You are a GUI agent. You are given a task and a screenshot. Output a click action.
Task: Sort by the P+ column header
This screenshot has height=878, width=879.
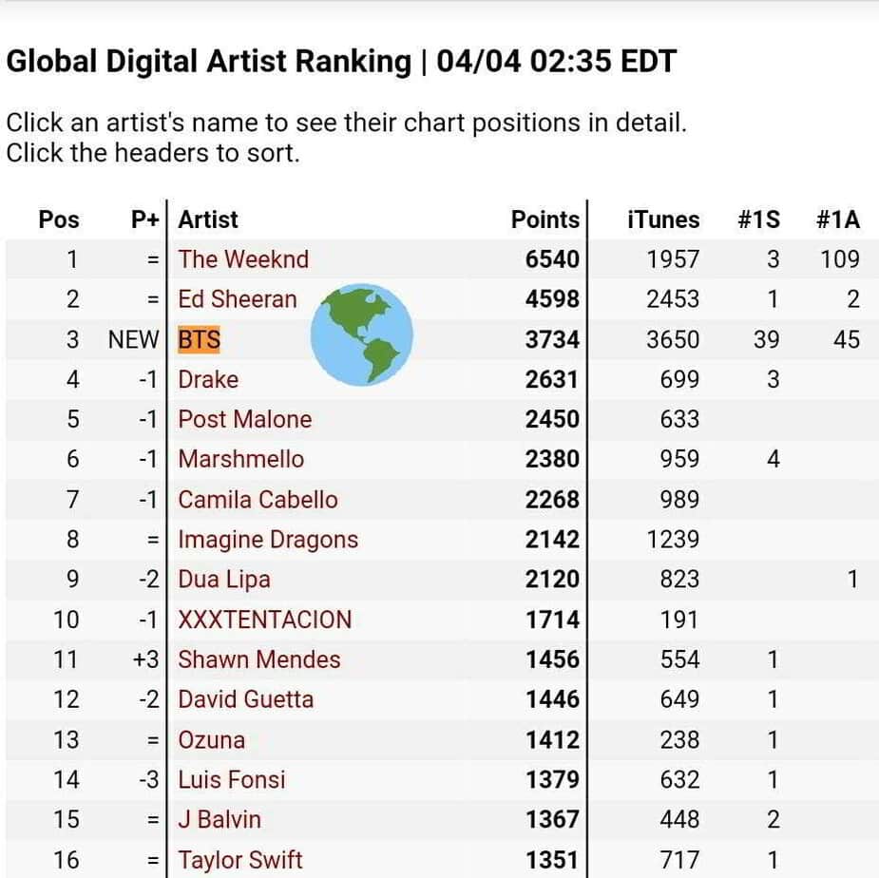[x=144, y=219]
